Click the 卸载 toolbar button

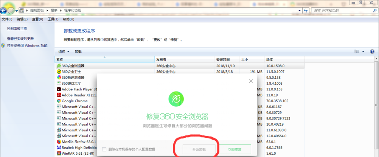click(x=78, y=51)
